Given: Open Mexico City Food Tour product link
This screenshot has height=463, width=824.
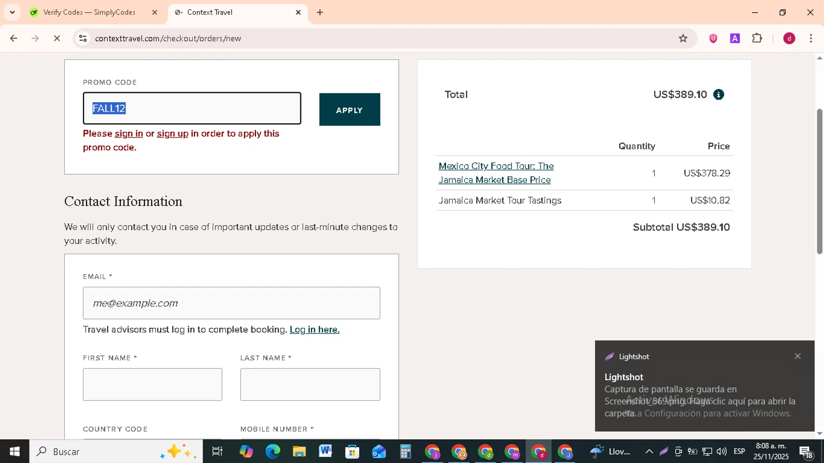Looking at the screenshot, I should pyautogui.click(x=496, y=172).
